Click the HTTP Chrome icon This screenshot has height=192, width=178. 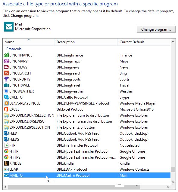6,151
